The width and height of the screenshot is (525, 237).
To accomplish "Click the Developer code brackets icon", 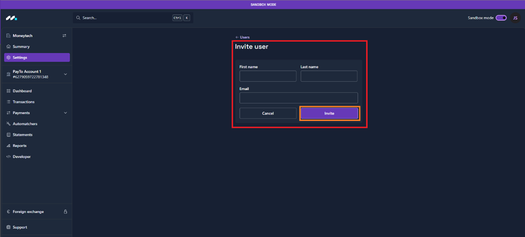I will pyautogui.click(x=9, y=156).
